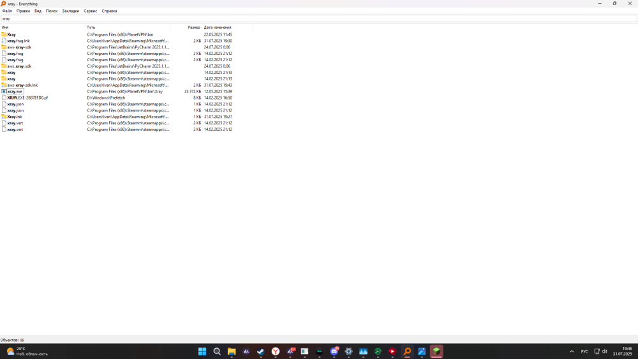The width and height of the screenshot is (638, 359).
Task: Click the size value 23 372 КБ
Action: pyautogui.click(x=193, y=91)
